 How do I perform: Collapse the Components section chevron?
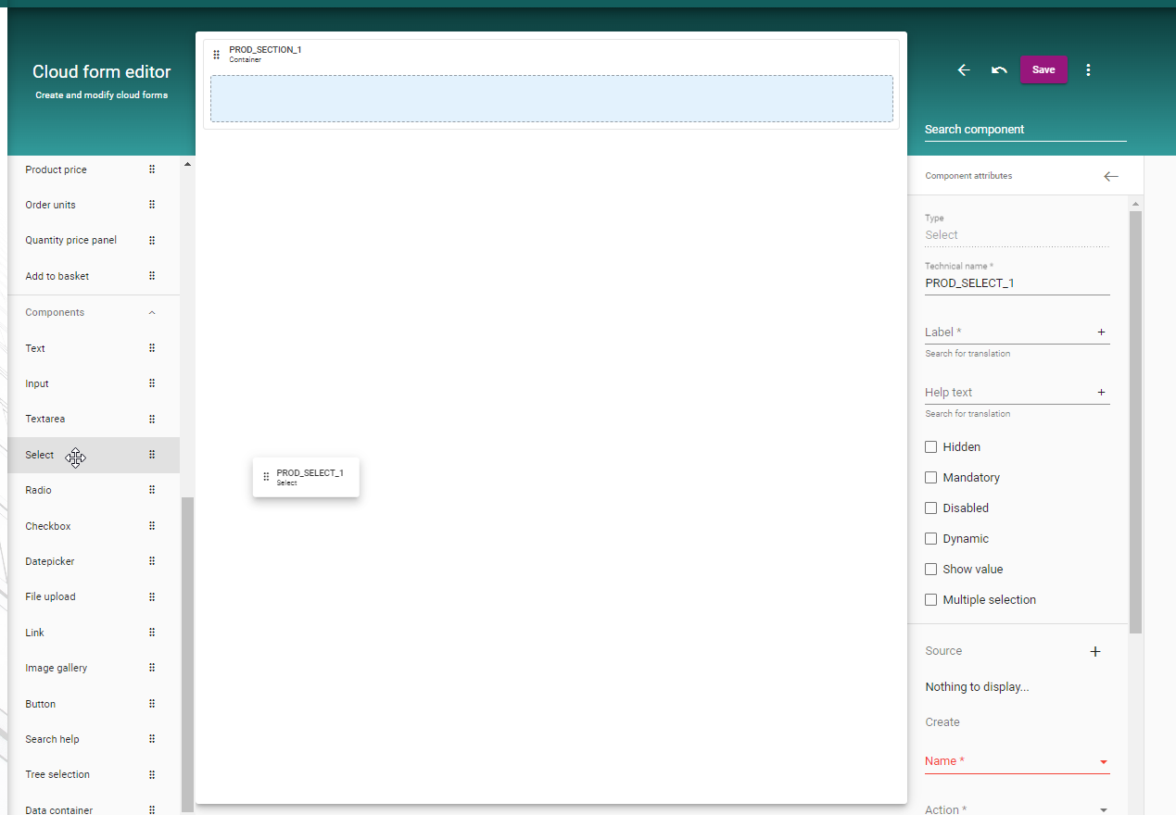pos(152,313)
